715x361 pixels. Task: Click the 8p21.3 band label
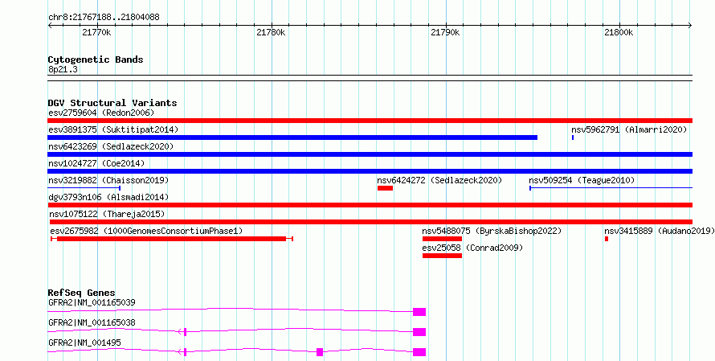tap(63, 69)
